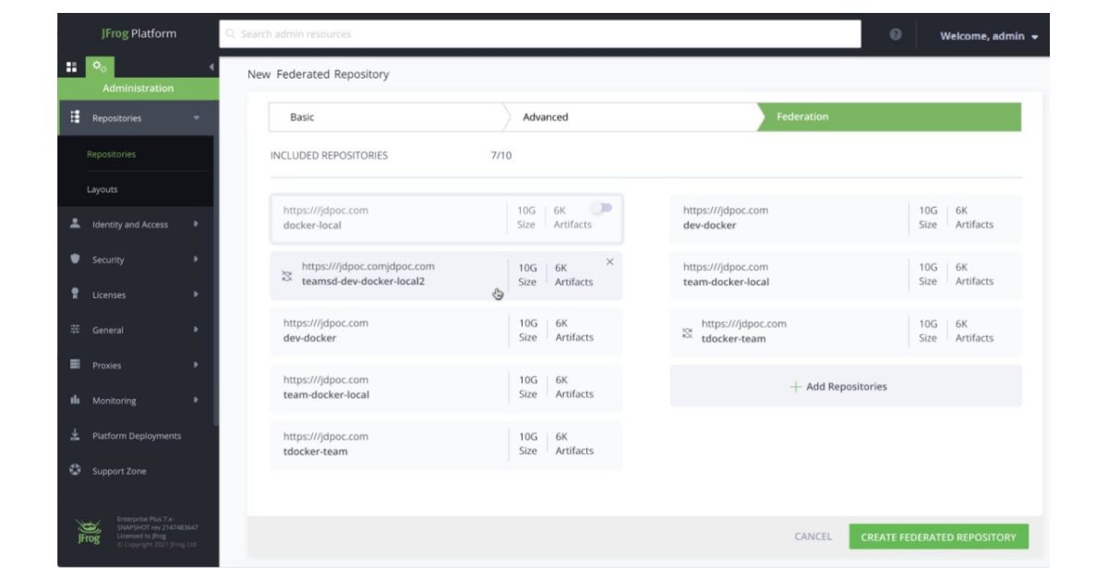Open the Layouts submenu item
This screenshot has height=579, width=1108.
(x=102, y=189)
